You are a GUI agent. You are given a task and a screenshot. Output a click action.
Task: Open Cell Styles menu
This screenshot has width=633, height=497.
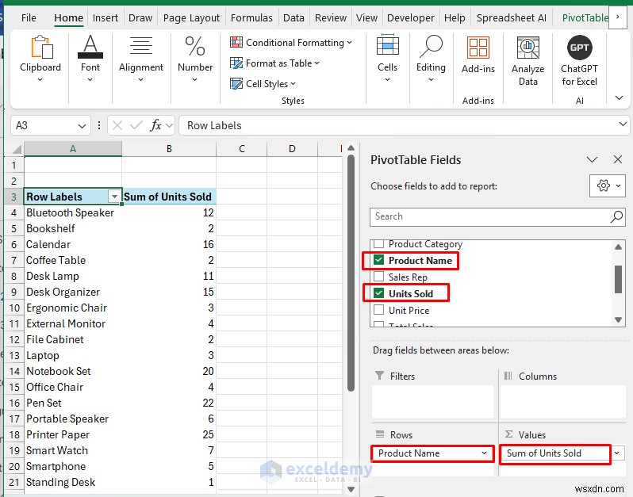point(263,84)
